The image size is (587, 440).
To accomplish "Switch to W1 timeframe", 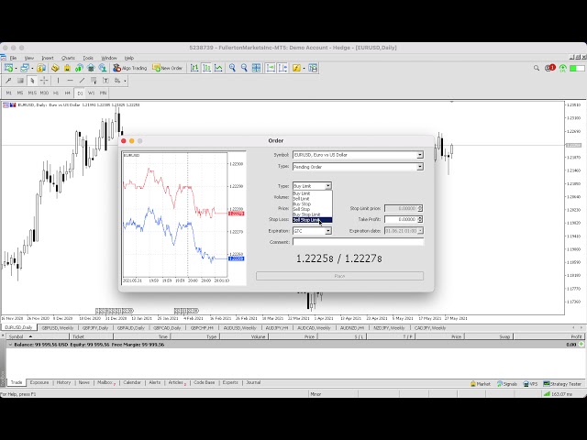I will click(92, 93).
